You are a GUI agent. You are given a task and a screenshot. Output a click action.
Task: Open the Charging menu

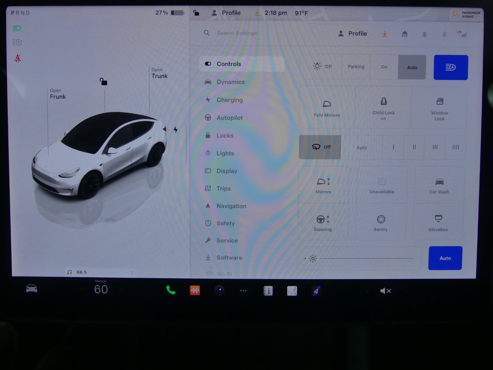point(224,100)
